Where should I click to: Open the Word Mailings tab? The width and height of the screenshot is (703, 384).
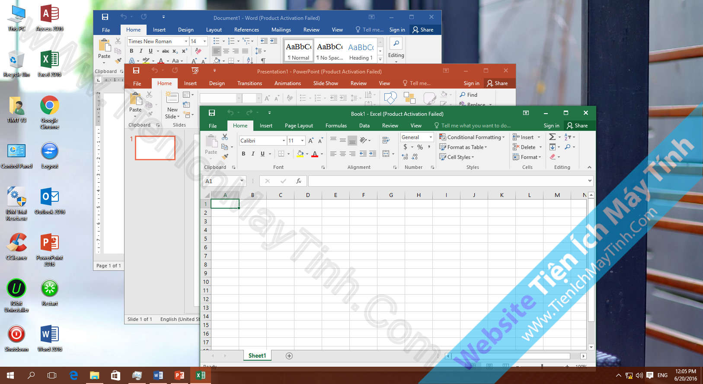point(281,30)
